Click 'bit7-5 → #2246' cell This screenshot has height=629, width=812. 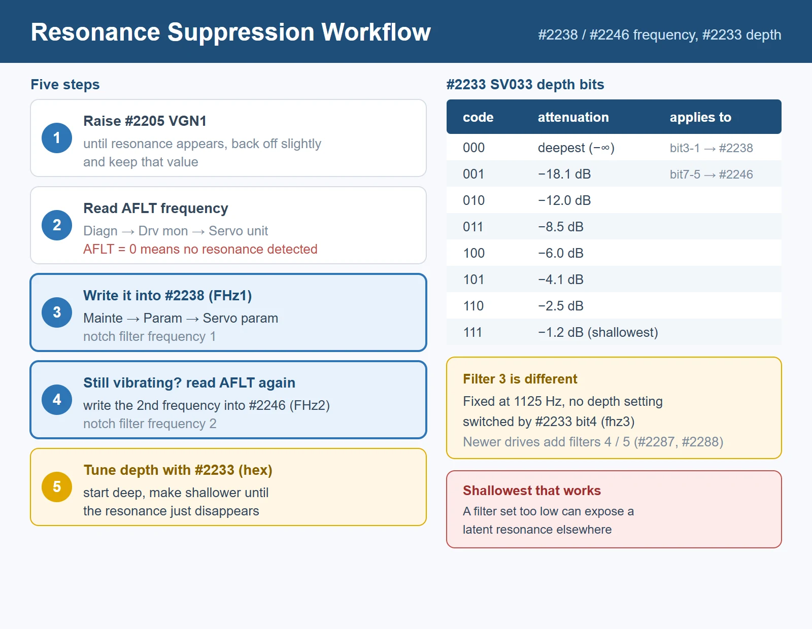712,174
